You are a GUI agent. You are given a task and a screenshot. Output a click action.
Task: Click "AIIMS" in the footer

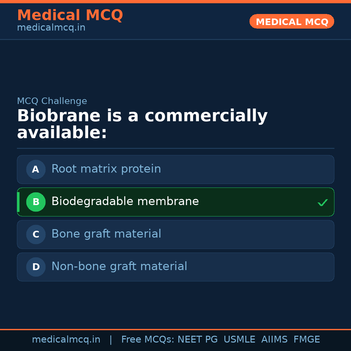[x=274, y=340]
